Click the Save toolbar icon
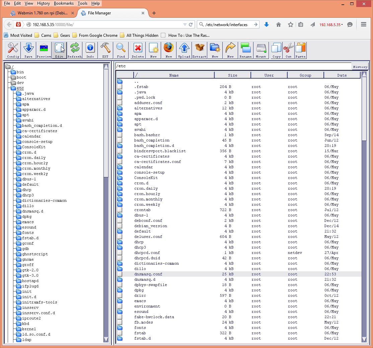The width and height of the screenshot is (373, 348). coord(28,50)
